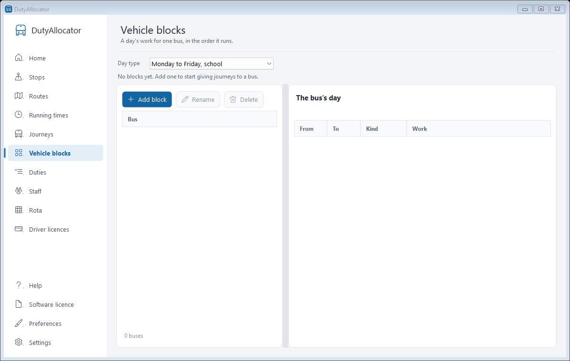This screenshot has width=570, height=361.
Task: Click the Vehicle blocks grid icon
Action: tap(19, 153)
